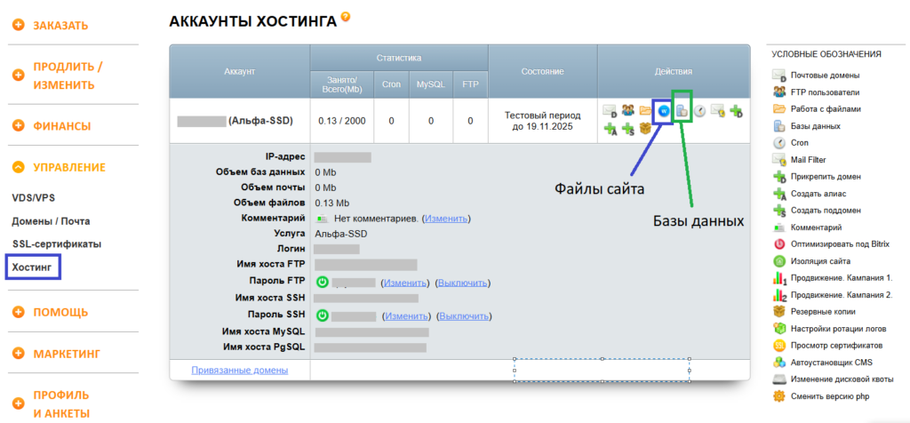Open backups box icon in Actions column

(645, 129)
